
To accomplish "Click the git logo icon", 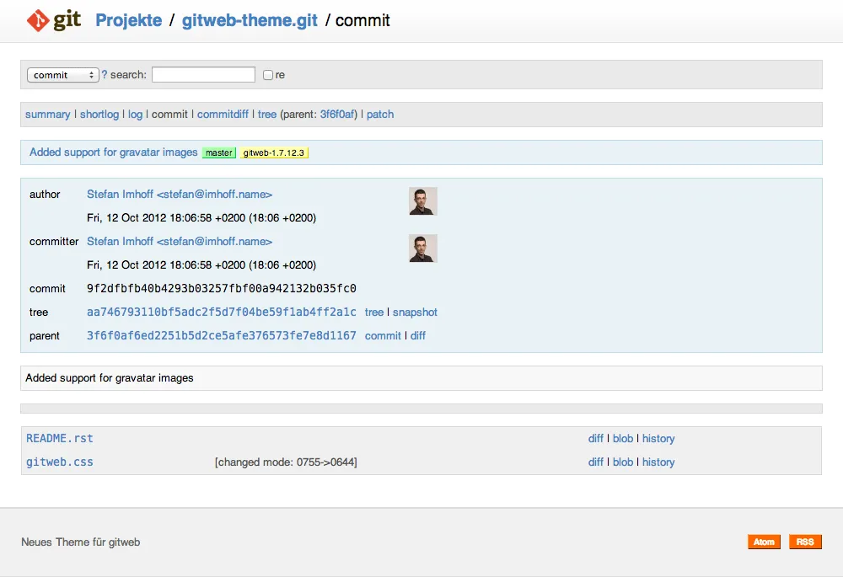I will tap(37, 19).
